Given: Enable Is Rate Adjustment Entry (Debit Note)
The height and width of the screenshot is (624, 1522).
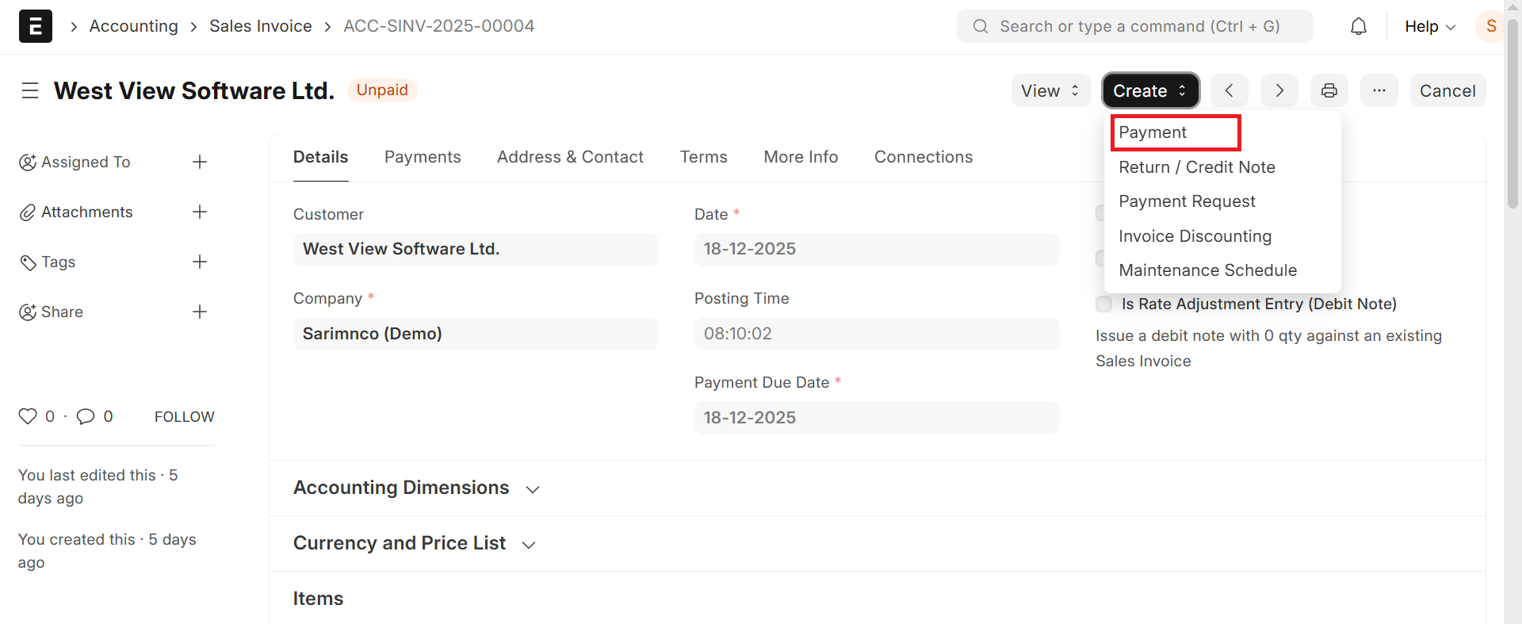Looking at the screenshot, I should coord(1103,304).
